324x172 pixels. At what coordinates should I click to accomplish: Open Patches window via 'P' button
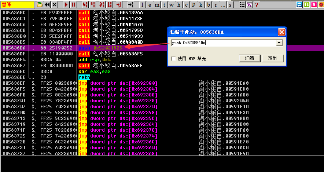(194, 5)
